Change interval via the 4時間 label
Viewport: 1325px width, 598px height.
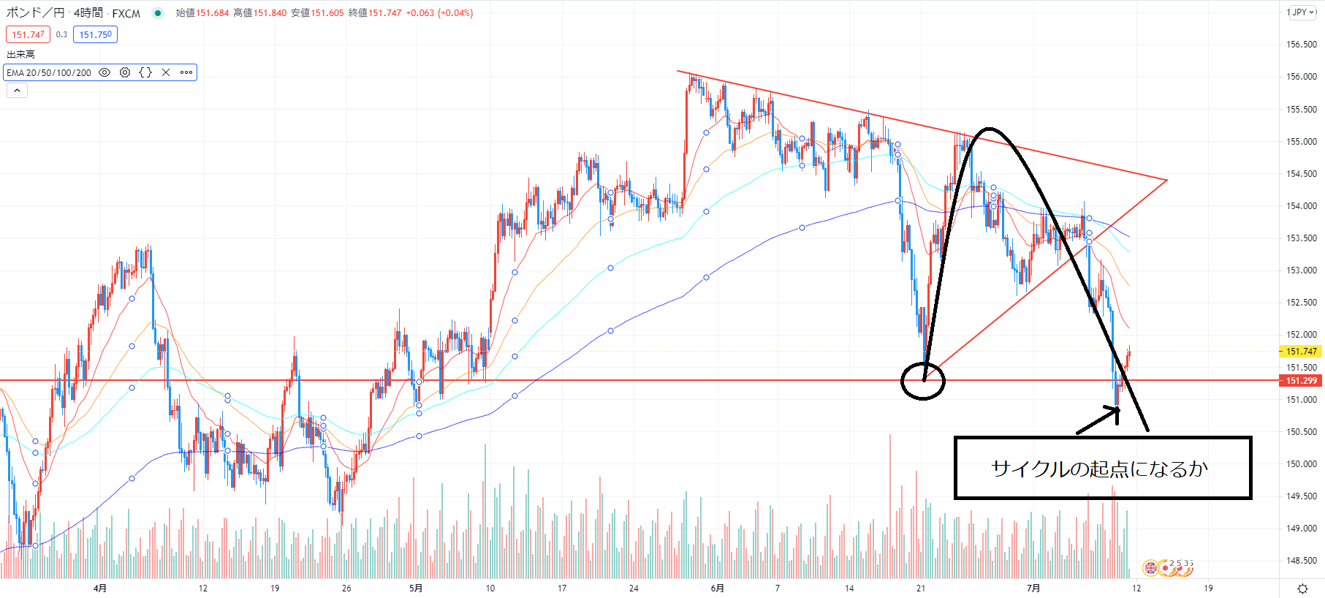pos(88,13)
